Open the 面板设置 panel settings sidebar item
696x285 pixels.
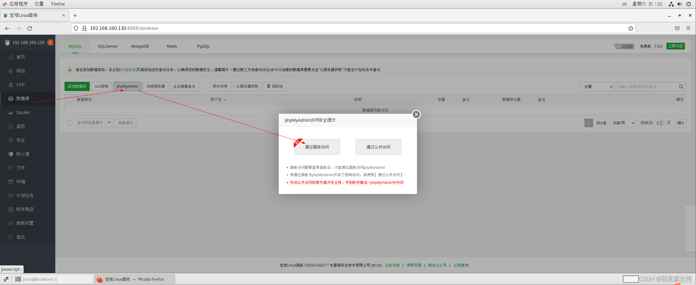tap(28, 223)
